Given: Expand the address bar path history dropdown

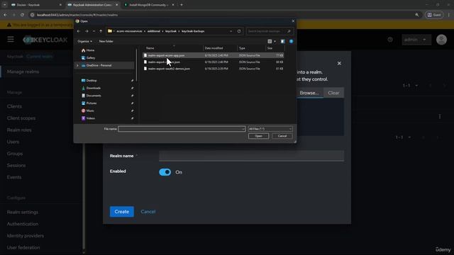Looking at the screenshot, I should click(x=231, y=31).
